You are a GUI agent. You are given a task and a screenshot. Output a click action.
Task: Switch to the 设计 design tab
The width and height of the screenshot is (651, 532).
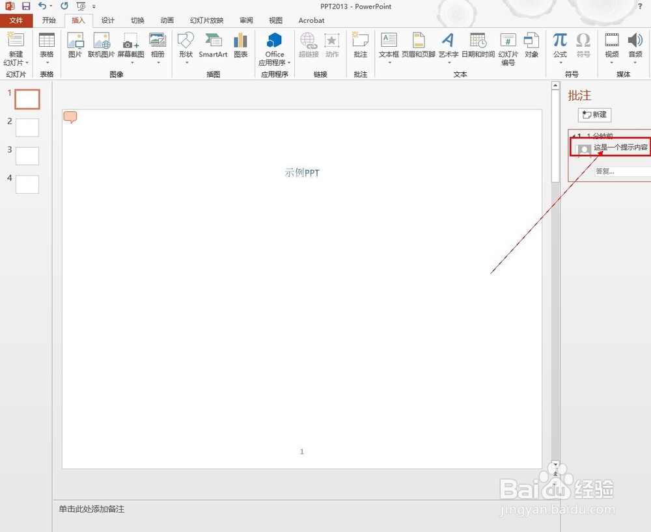[108, 20]
